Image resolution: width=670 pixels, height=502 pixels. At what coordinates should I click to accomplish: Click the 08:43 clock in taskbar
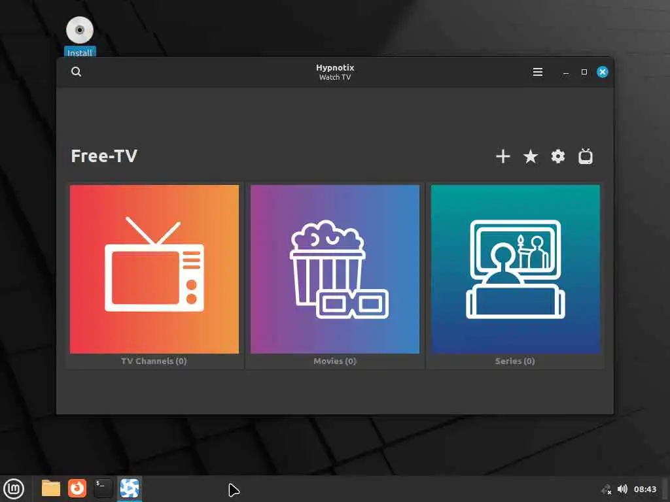point(644,489)
